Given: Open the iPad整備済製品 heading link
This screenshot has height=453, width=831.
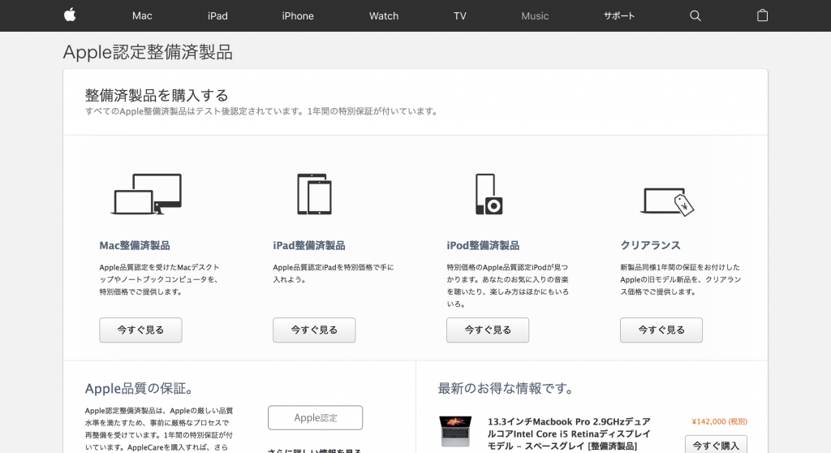Looking at the screenshot, I should coord(309,246).
